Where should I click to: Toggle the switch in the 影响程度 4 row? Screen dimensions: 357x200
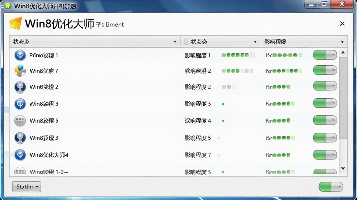click(x=325, y=120)
